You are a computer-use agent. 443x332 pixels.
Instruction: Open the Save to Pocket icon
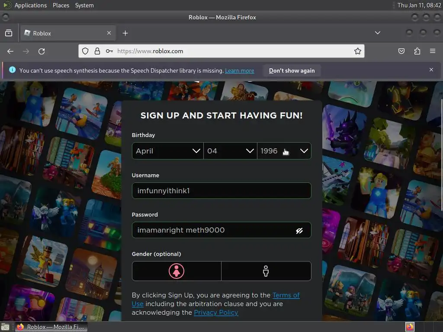(401, 51)
